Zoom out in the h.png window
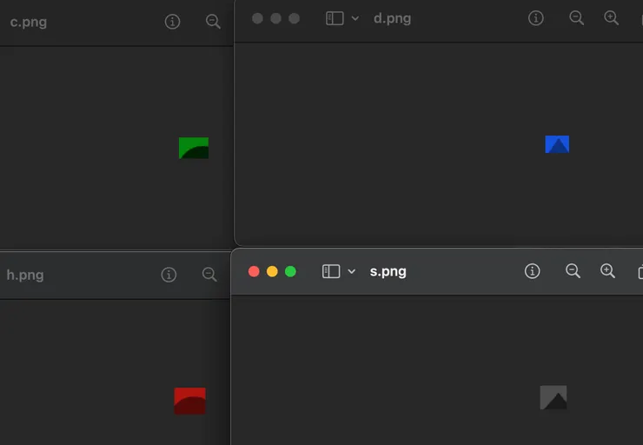 [x=209, y=275]
